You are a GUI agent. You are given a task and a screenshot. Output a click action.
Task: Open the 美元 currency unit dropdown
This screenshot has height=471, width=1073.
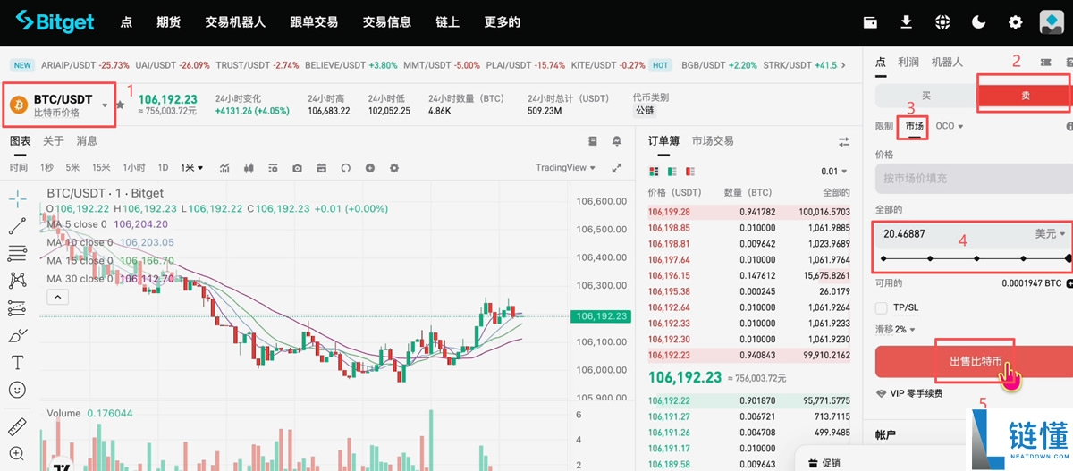click(x=1051, y=234)
